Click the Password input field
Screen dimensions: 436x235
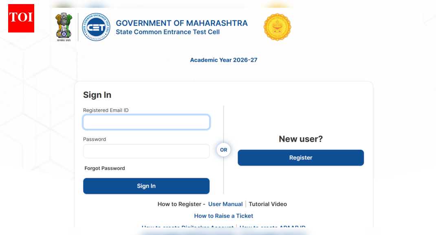pyautogui.click(x=146, y=151)
